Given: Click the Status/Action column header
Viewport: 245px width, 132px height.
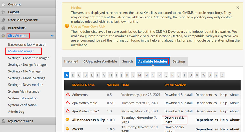Looking at the screenshot, I should tap(175, 85).
